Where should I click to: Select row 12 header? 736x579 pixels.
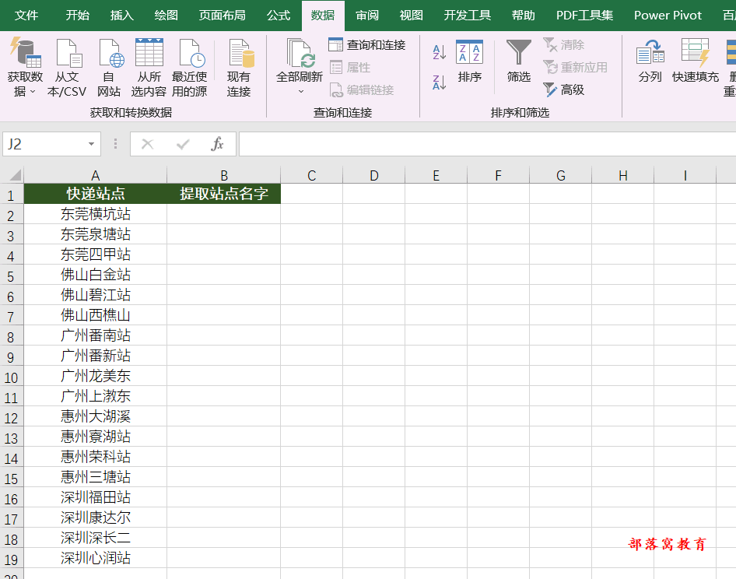click(11, 417)
